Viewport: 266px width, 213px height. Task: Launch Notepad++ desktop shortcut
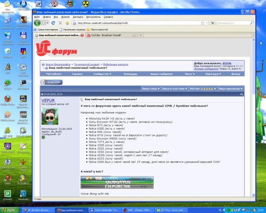pos(23,148)
